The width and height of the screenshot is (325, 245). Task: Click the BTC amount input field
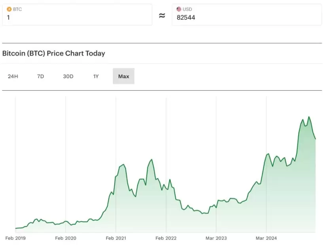(77, 15)
